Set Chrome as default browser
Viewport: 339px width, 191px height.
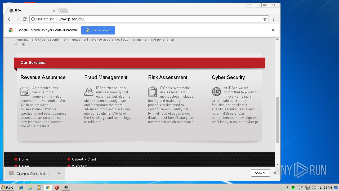(x=98, y=30)
